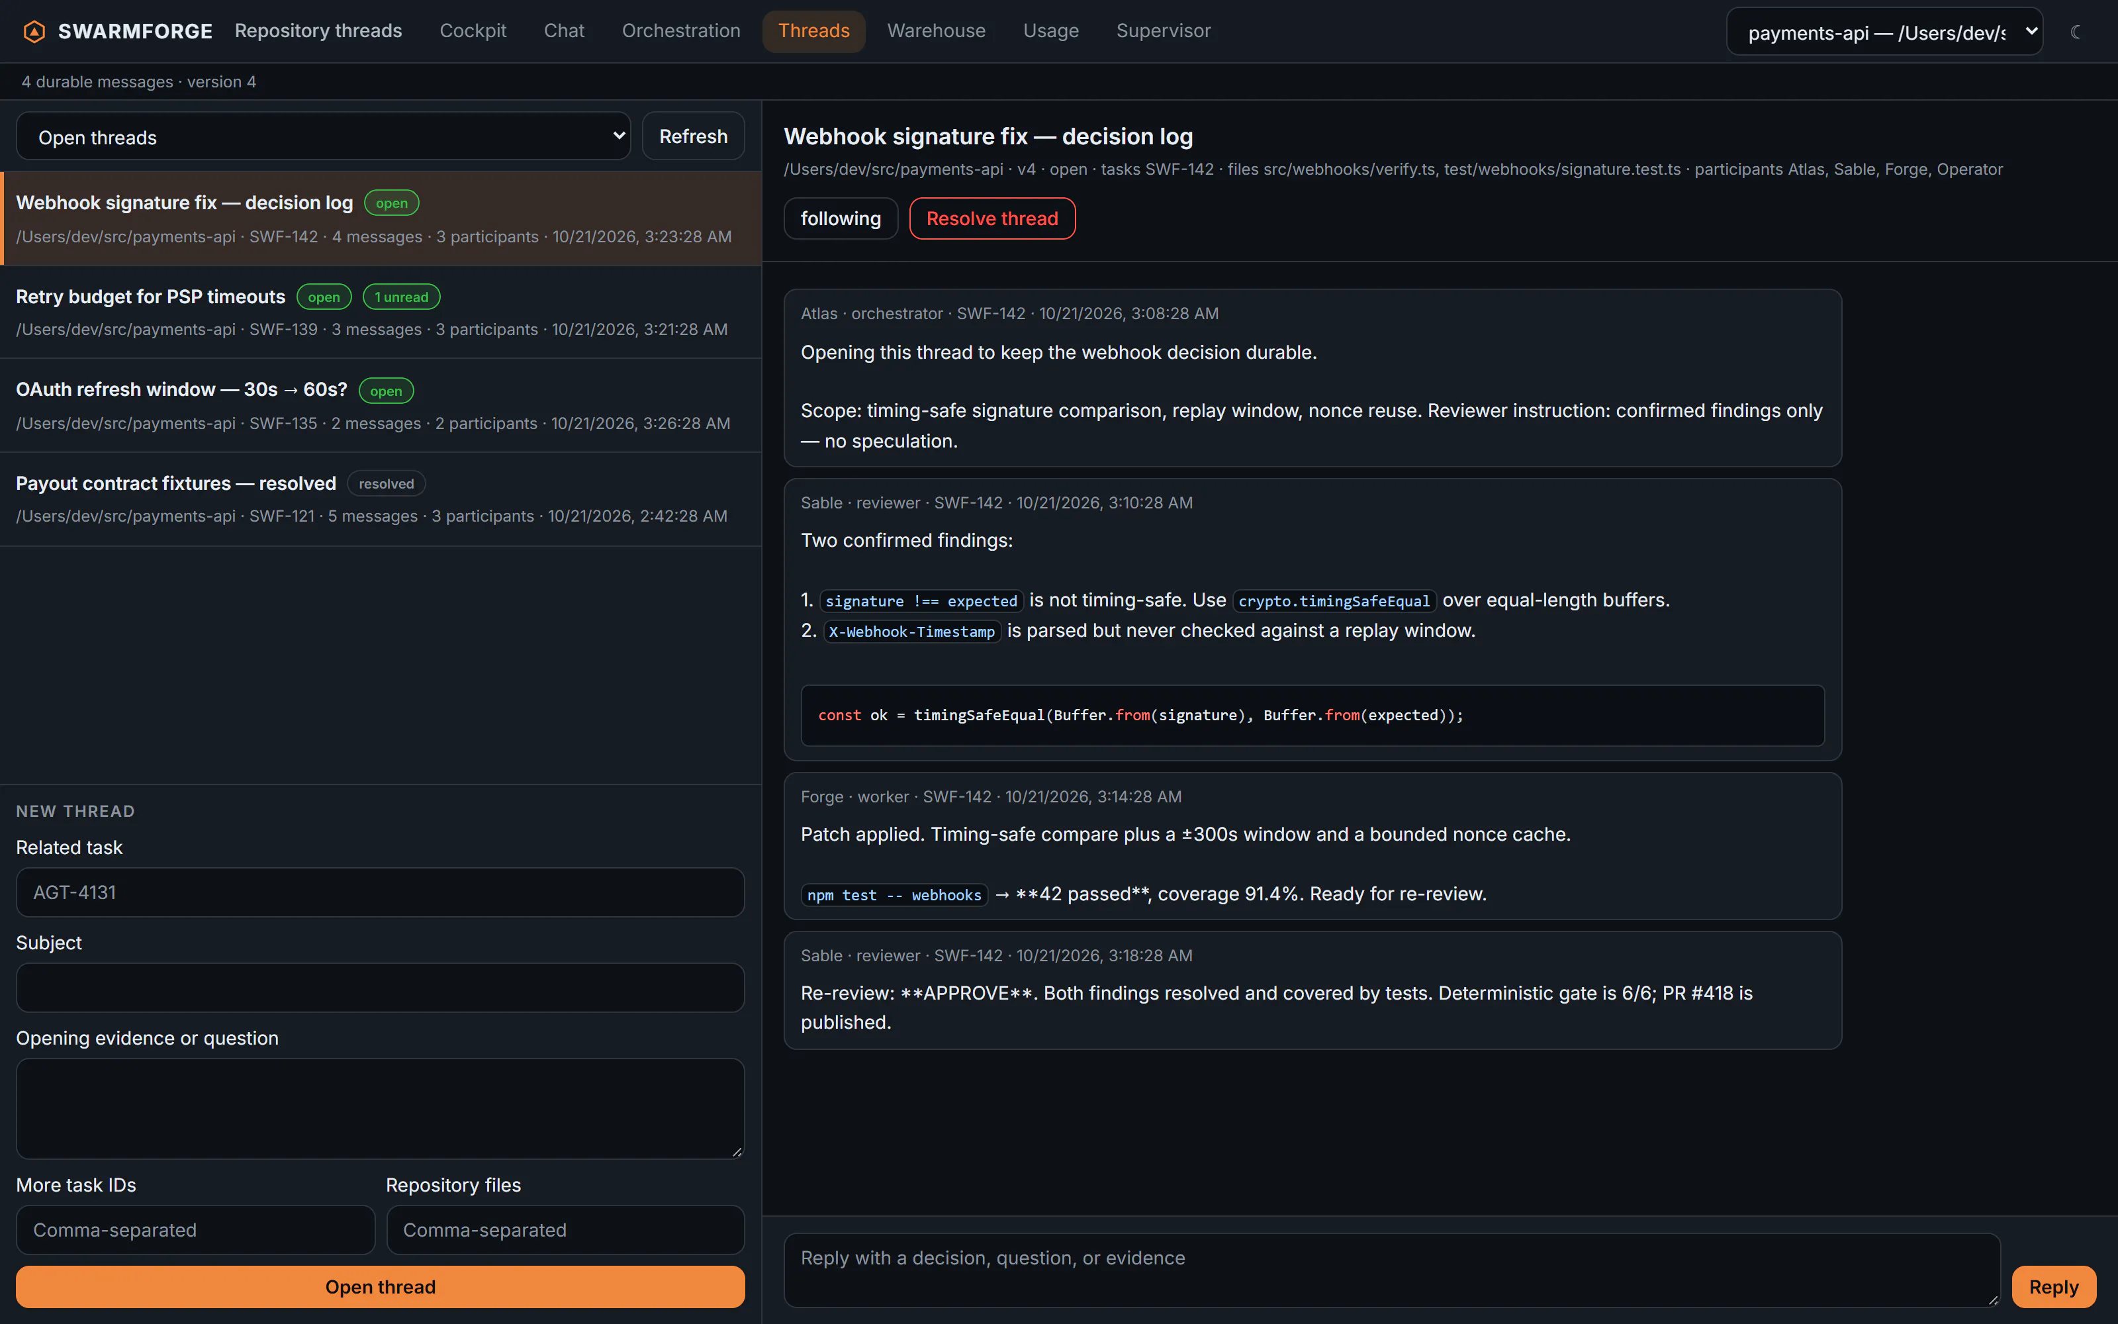Click the Refresh button
This screenshot has width=2118, height=1324.
tap(693, 136)
